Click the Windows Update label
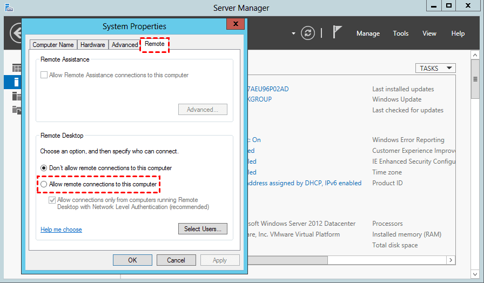The image size is (484, 283). coord(396,99)
